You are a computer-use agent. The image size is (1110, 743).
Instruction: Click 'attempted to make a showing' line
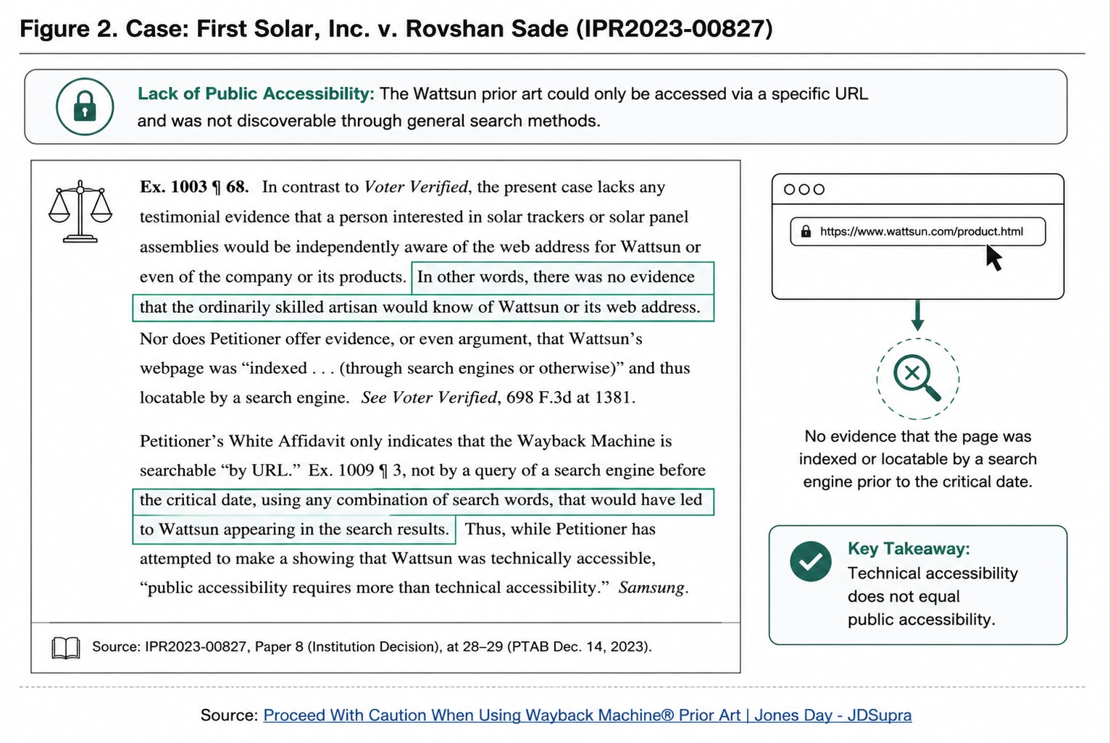click(x=397, y=558)
